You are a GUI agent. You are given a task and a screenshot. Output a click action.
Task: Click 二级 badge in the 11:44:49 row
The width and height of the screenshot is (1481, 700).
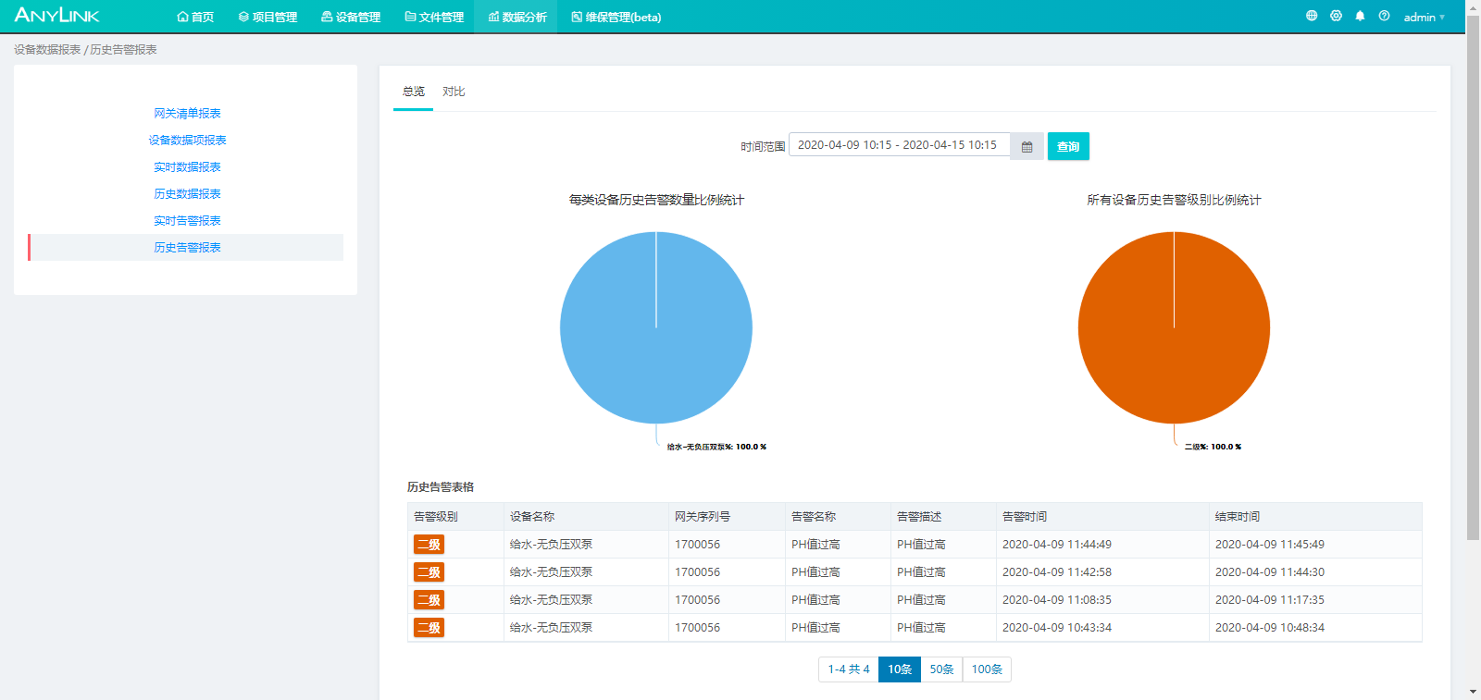click(x=429, y=545)
